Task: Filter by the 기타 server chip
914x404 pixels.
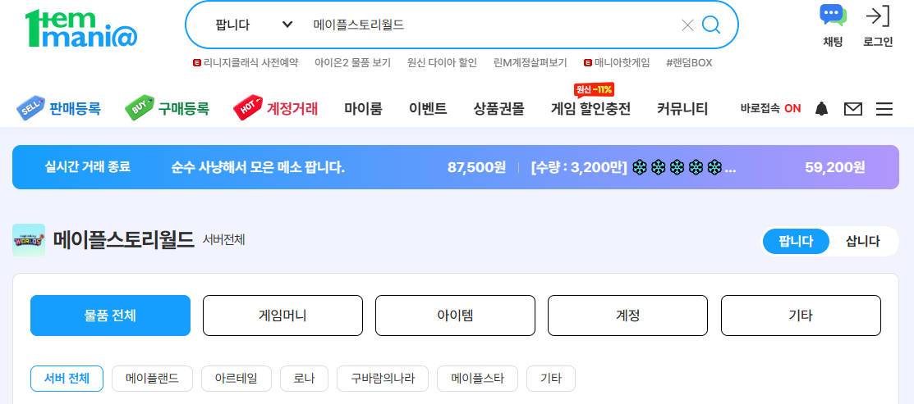Action: pyautogui.click(x=551, y=379)
